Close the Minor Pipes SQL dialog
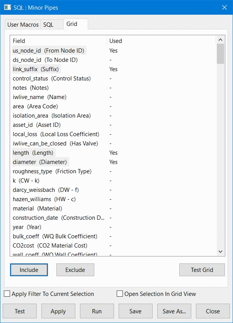233x323 pixels. point(212,311)
